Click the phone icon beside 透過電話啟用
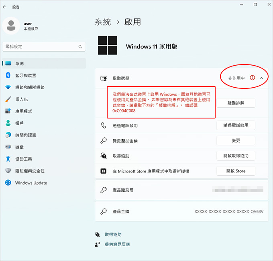Screen dimensions: 273x261 pyautogui.click(x=104, y=125)
